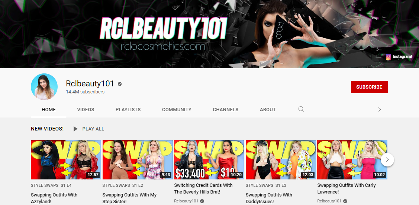Click verified badge under Beverly Hills Brat video

pyautogui.click(x=202, y=201)
